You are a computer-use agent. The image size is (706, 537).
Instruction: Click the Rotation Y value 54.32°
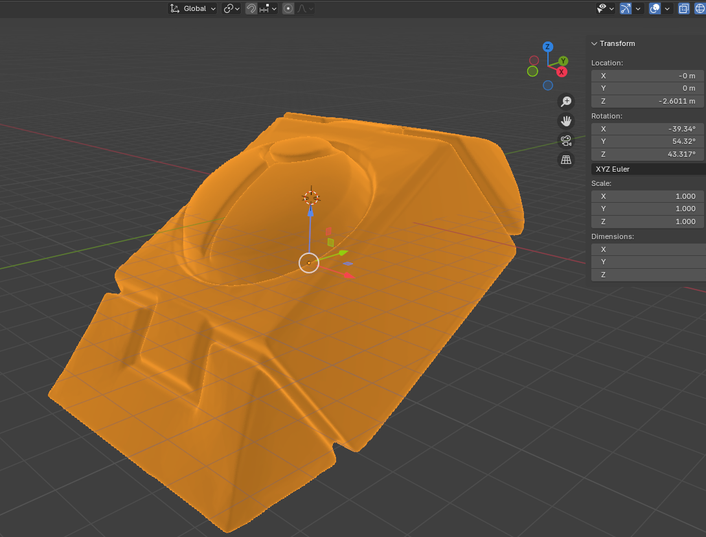point(683,141)
